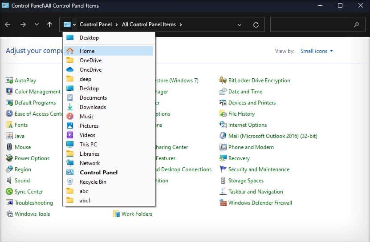Click the Date and Time icon

point(223,92)
